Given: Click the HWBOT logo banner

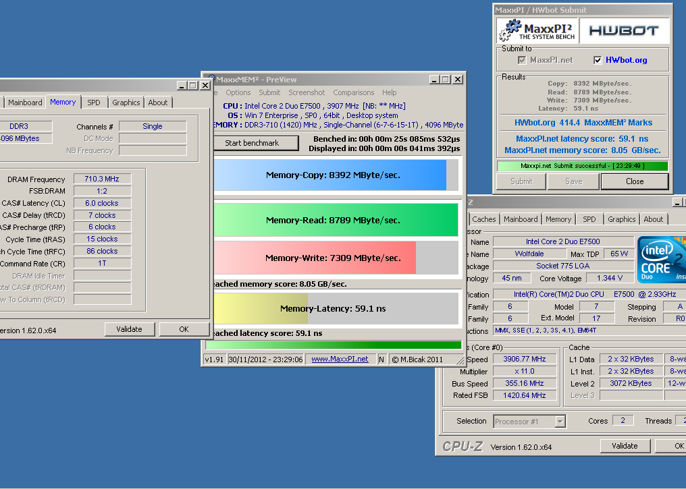Looking at the screenshot, I should (x=625, y=30).
